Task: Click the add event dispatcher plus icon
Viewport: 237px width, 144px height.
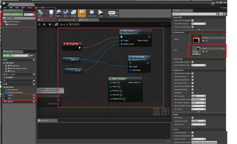Action: [x=34, y=101]
